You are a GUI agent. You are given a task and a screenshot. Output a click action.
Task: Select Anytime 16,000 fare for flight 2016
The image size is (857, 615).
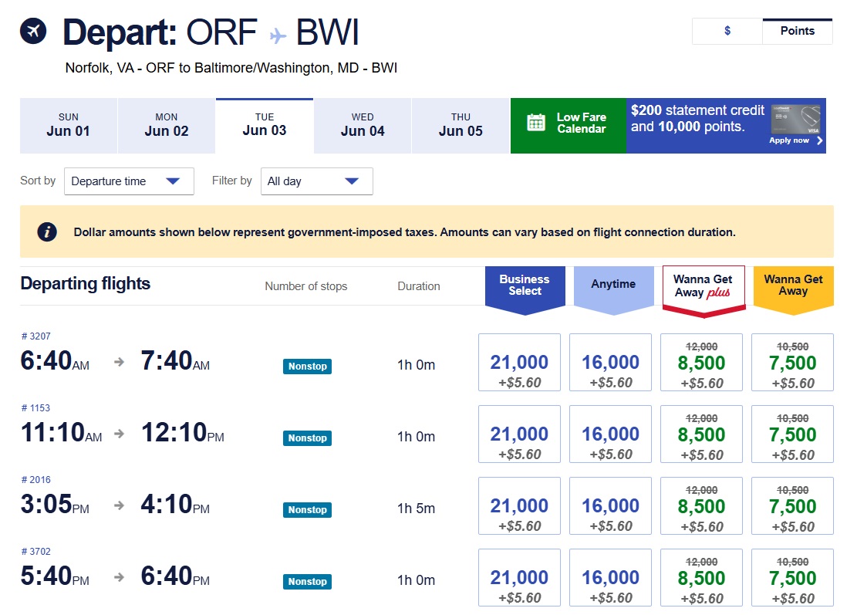(x=610, y=505)
